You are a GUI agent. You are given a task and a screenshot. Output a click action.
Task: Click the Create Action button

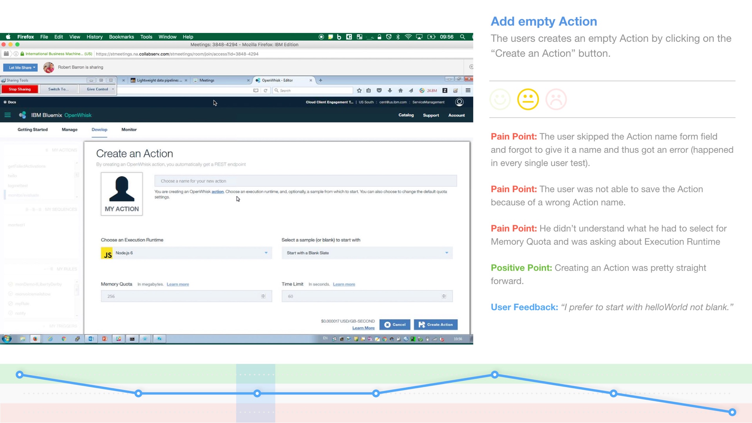tap(436, 325)
